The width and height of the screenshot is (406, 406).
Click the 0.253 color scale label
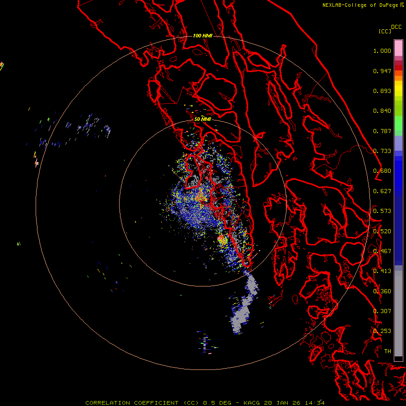pos(382,331)
